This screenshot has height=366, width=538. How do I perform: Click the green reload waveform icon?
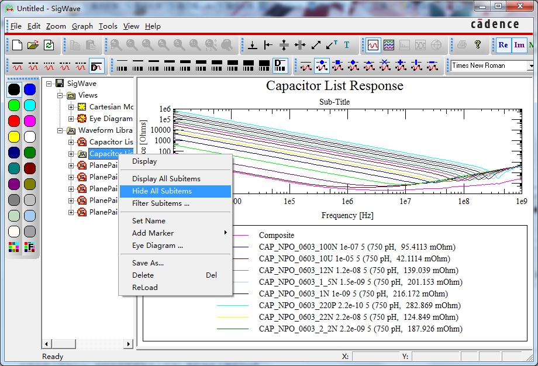click(x=49, y=45)
